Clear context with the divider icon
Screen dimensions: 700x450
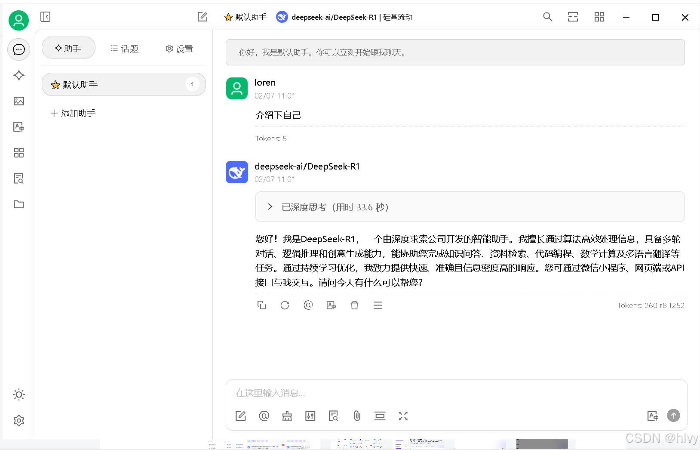(x=380, y=416)
